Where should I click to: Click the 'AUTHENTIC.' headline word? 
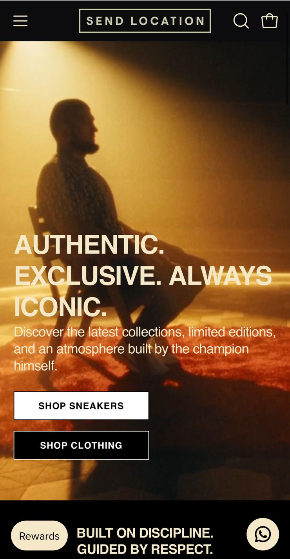tap(89, 245)
